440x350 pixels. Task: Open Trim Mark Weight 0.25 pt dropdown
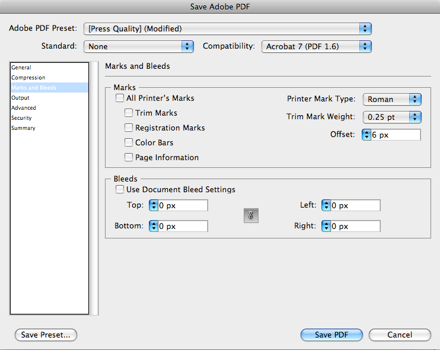coord(392,117)
